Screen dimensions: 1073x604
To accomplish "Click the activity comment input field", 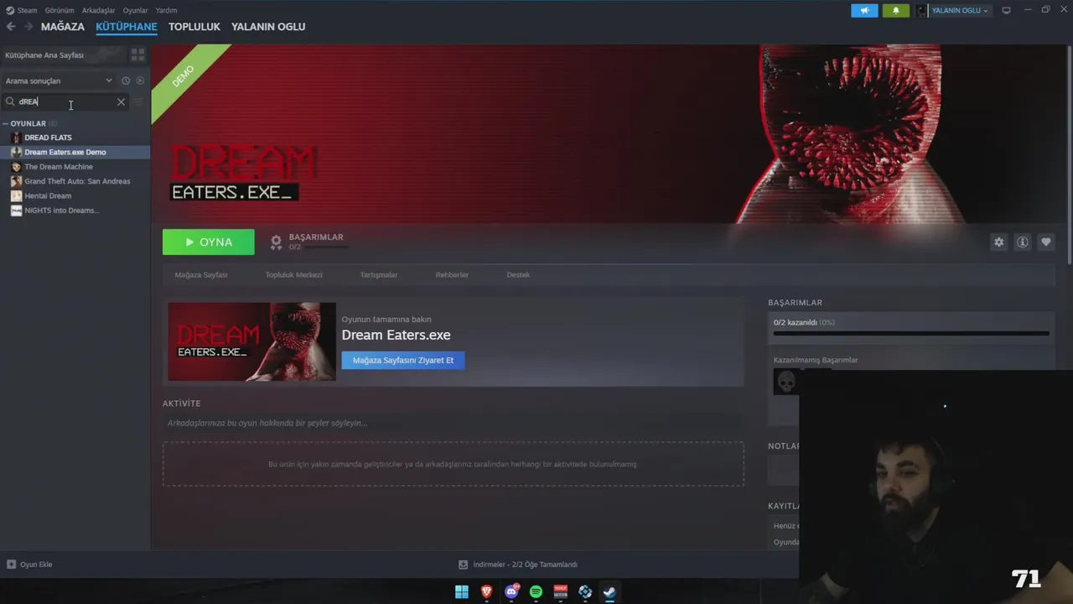I will click(453, 423).
